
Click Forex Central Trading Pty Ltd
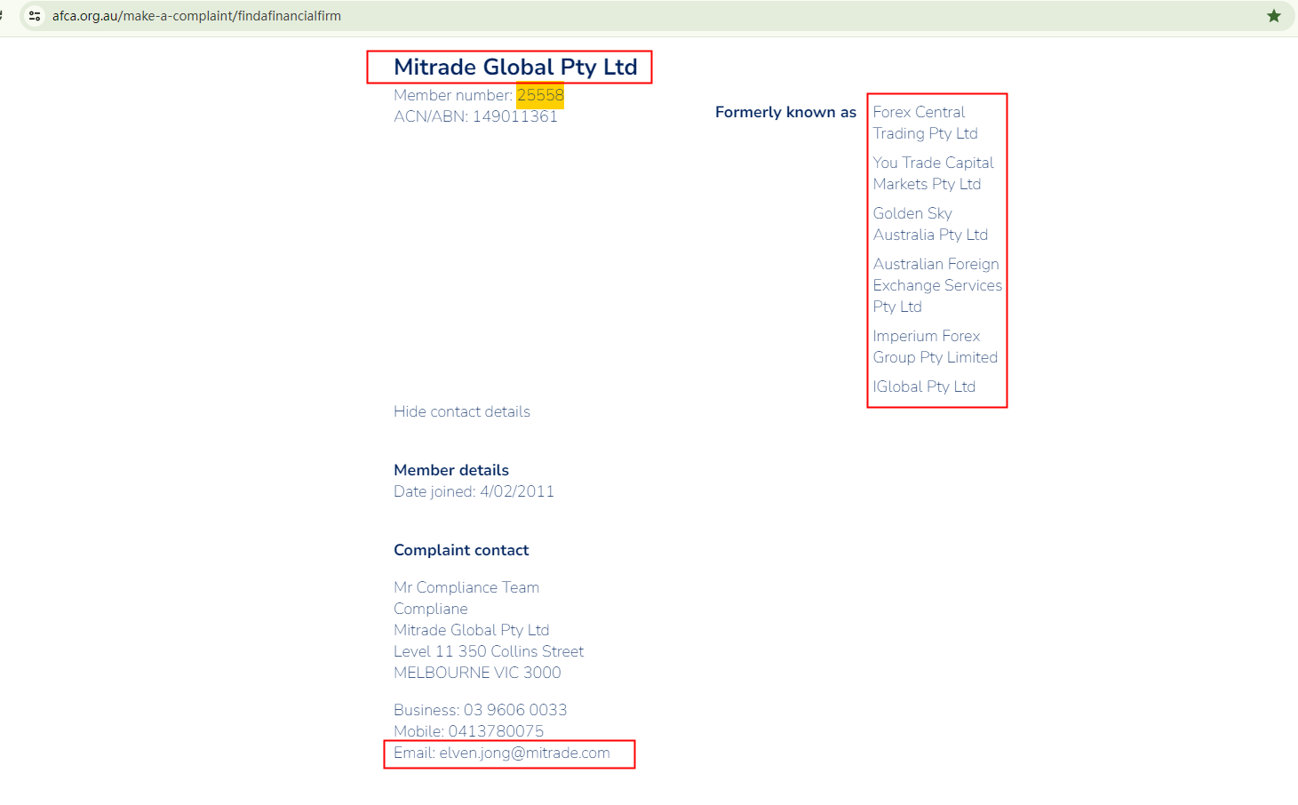[925, 123]
